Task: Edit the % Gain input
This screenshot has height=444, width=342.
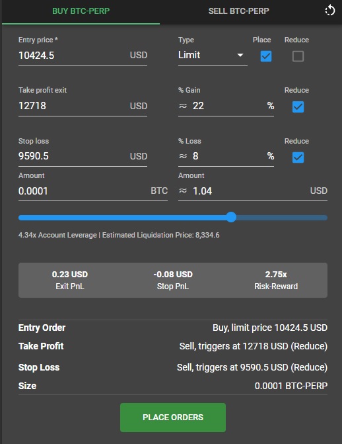Action: click(226, 106)
